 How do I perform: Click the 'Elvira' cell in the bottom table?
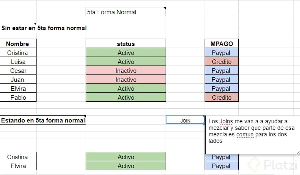18,166
